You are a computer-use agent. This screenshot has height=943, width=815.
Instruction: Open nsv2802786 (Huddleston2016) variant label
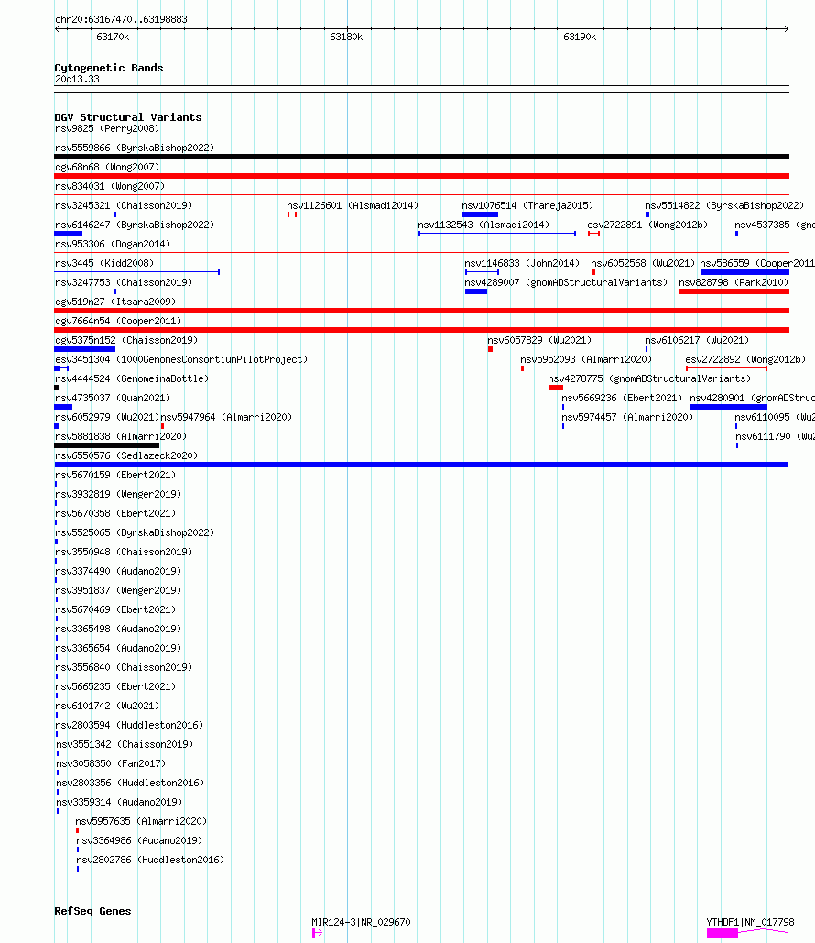[150, 860]
